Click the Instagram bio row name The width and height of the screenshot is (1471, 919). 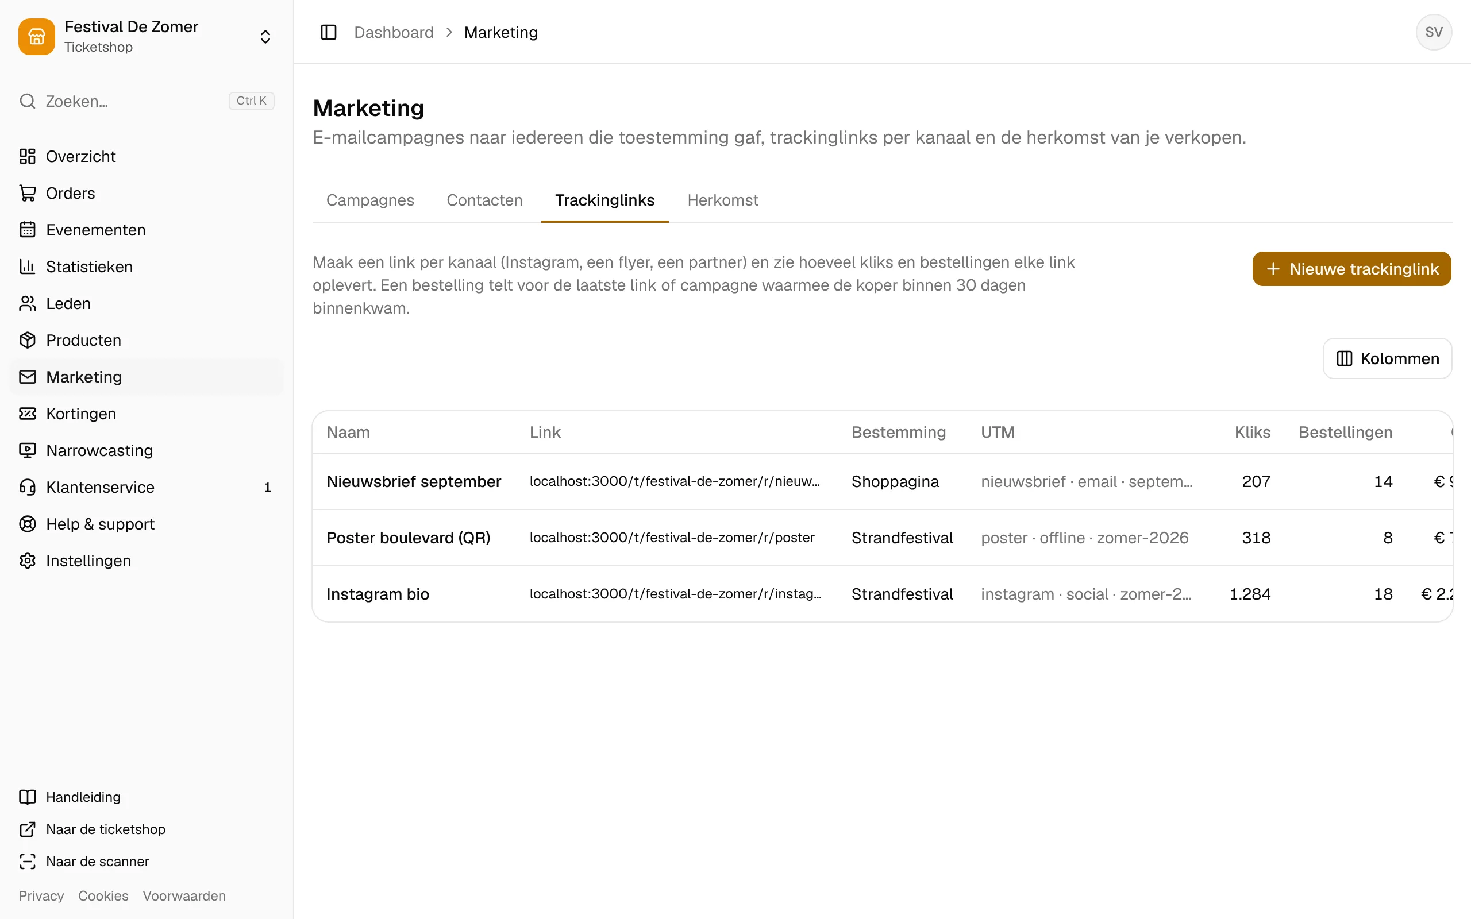pyautogui.click(x=378, y=594)
